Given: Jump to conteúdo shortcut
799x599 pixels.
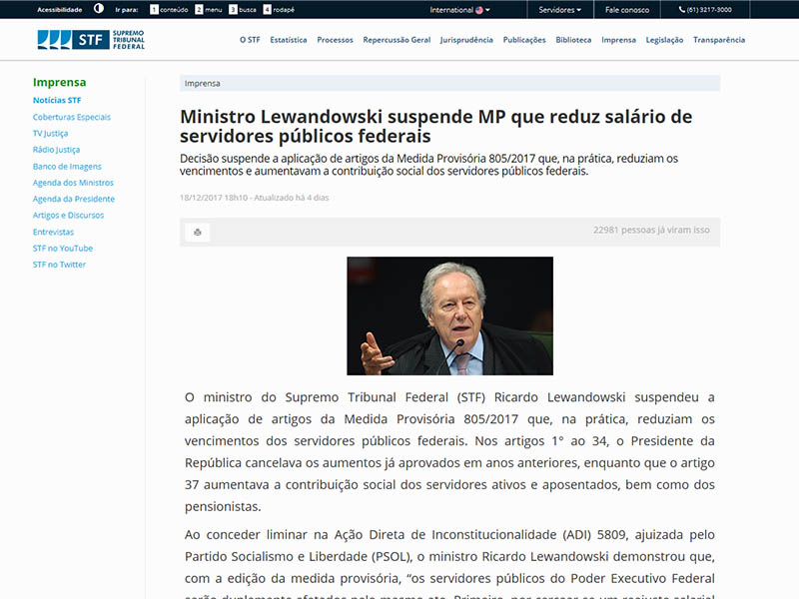Looking at the screenshot, I should coord(169,10).
